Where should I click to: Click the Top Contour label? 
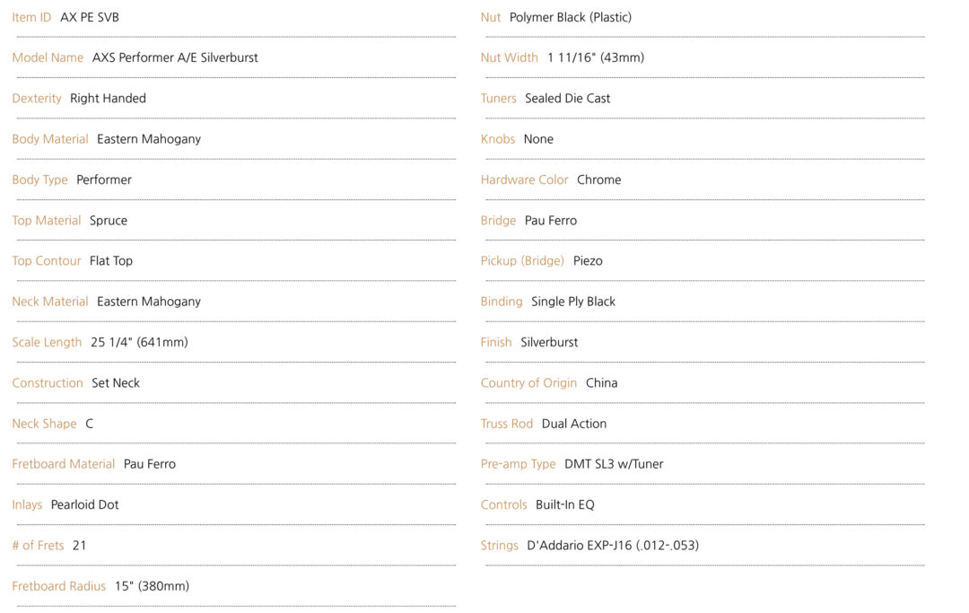tap(47, 261)
